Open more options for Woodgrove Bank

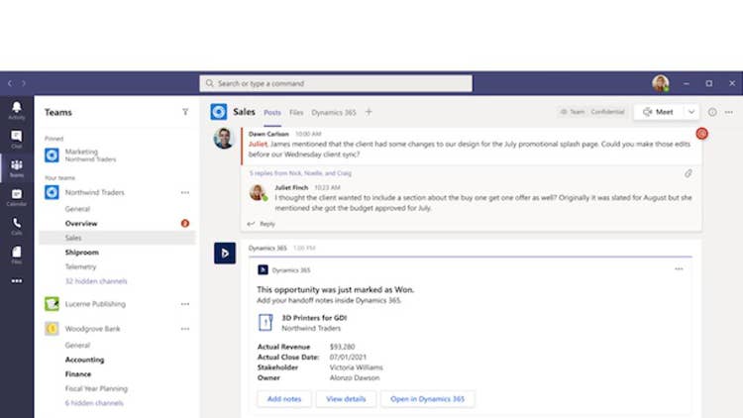pos(184,329)
